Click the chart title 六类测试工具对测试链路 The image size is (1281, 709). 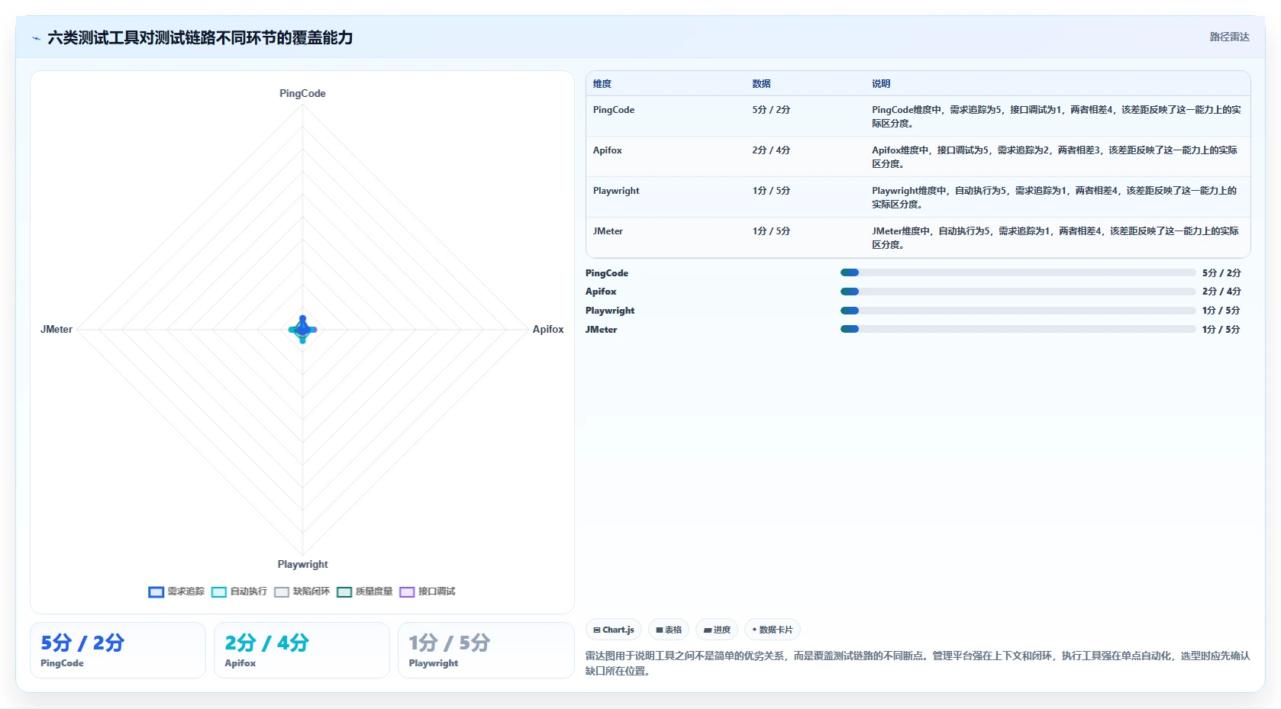200,37
